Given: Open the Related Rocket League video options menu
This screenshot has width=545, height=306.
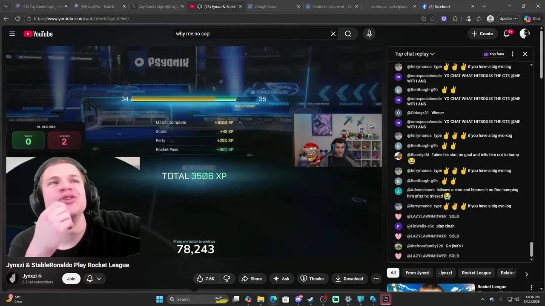Looking at the screenshot, I should (531, 287).
